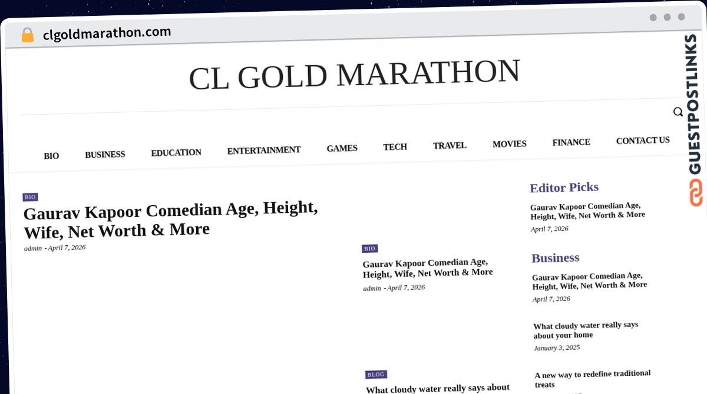Open Gaurav Kapoor article under Editor Picks
The image size is (707, 394).
[587, 211]
